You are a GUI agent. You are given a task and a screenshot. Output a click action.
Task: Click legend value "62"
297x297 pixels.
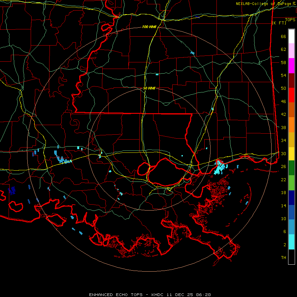(283, 49)
